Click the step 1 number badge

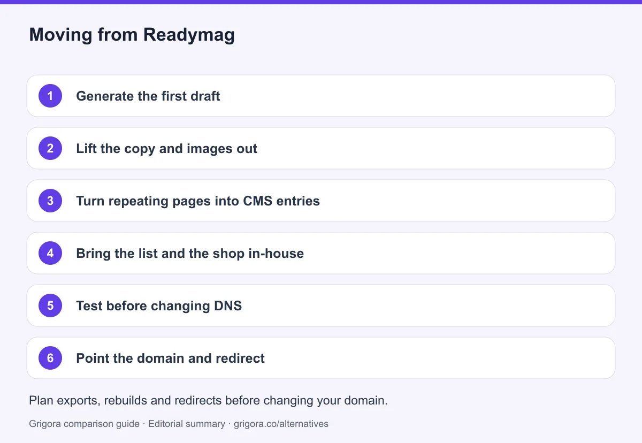50,96
